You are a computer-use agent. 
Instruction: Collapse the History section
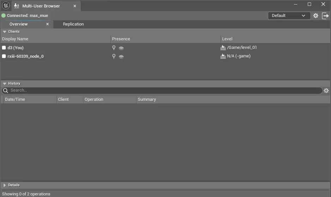click(x=5, y=84)
